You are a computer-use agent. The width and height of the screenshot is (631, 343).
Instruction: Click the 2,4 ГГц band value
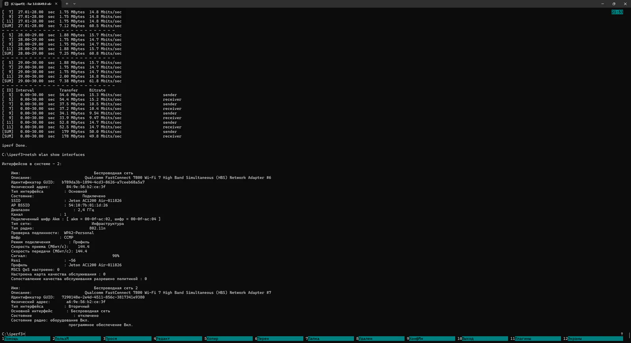86,210
